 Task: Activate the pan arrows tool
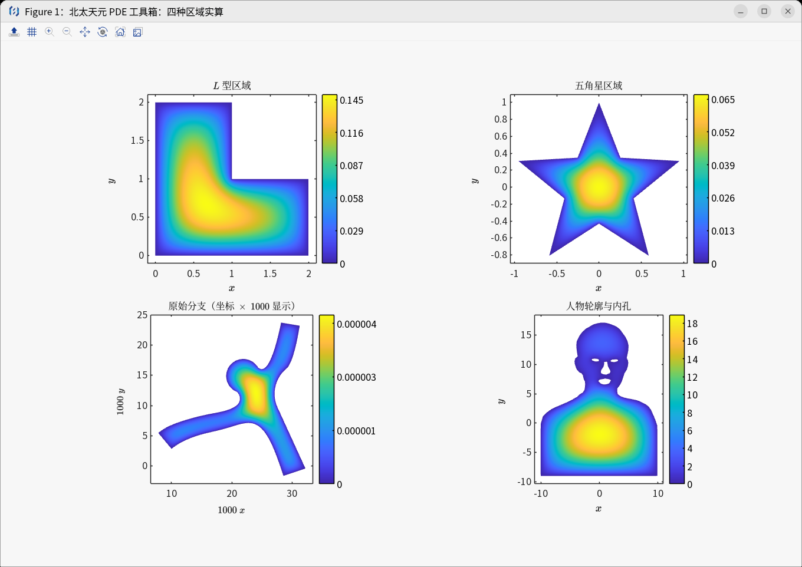[85, 32]
